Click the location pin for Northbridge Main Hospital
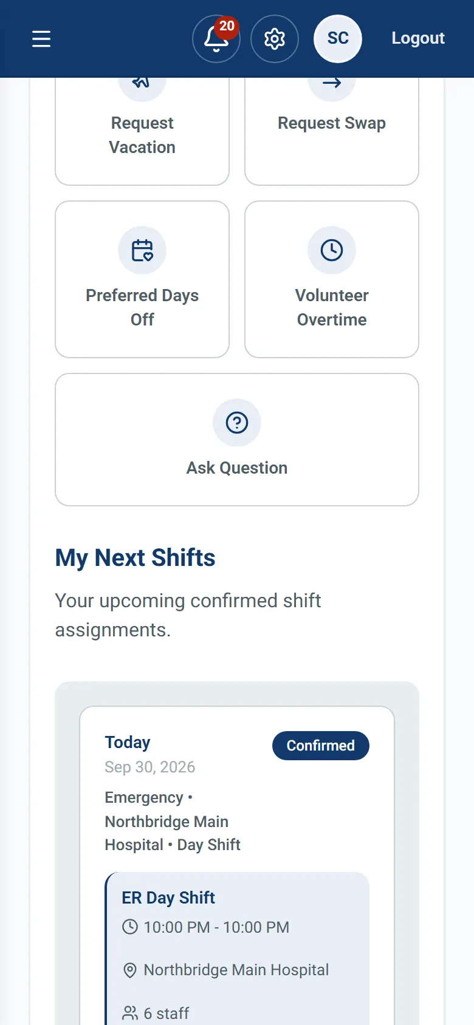 click(x=130, y=970)
